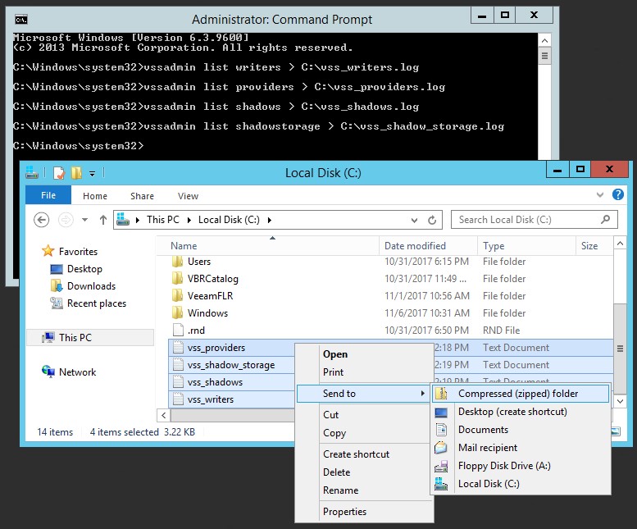
Task: Open Explorer Help question mark icon
Action: coord(618,194)
